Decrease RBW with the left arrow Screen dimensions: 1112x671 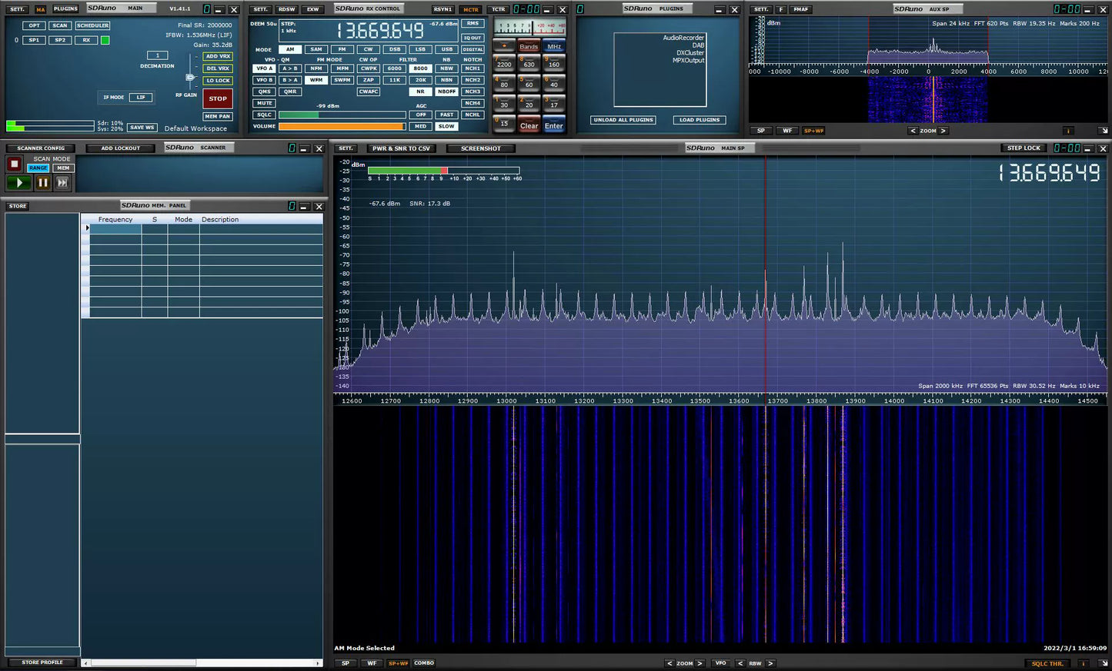740,663
